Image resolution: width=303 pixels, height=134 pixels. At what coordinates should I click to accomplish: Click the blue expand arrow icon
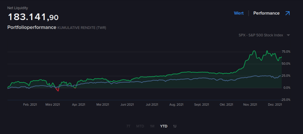[x=287, y=13]
